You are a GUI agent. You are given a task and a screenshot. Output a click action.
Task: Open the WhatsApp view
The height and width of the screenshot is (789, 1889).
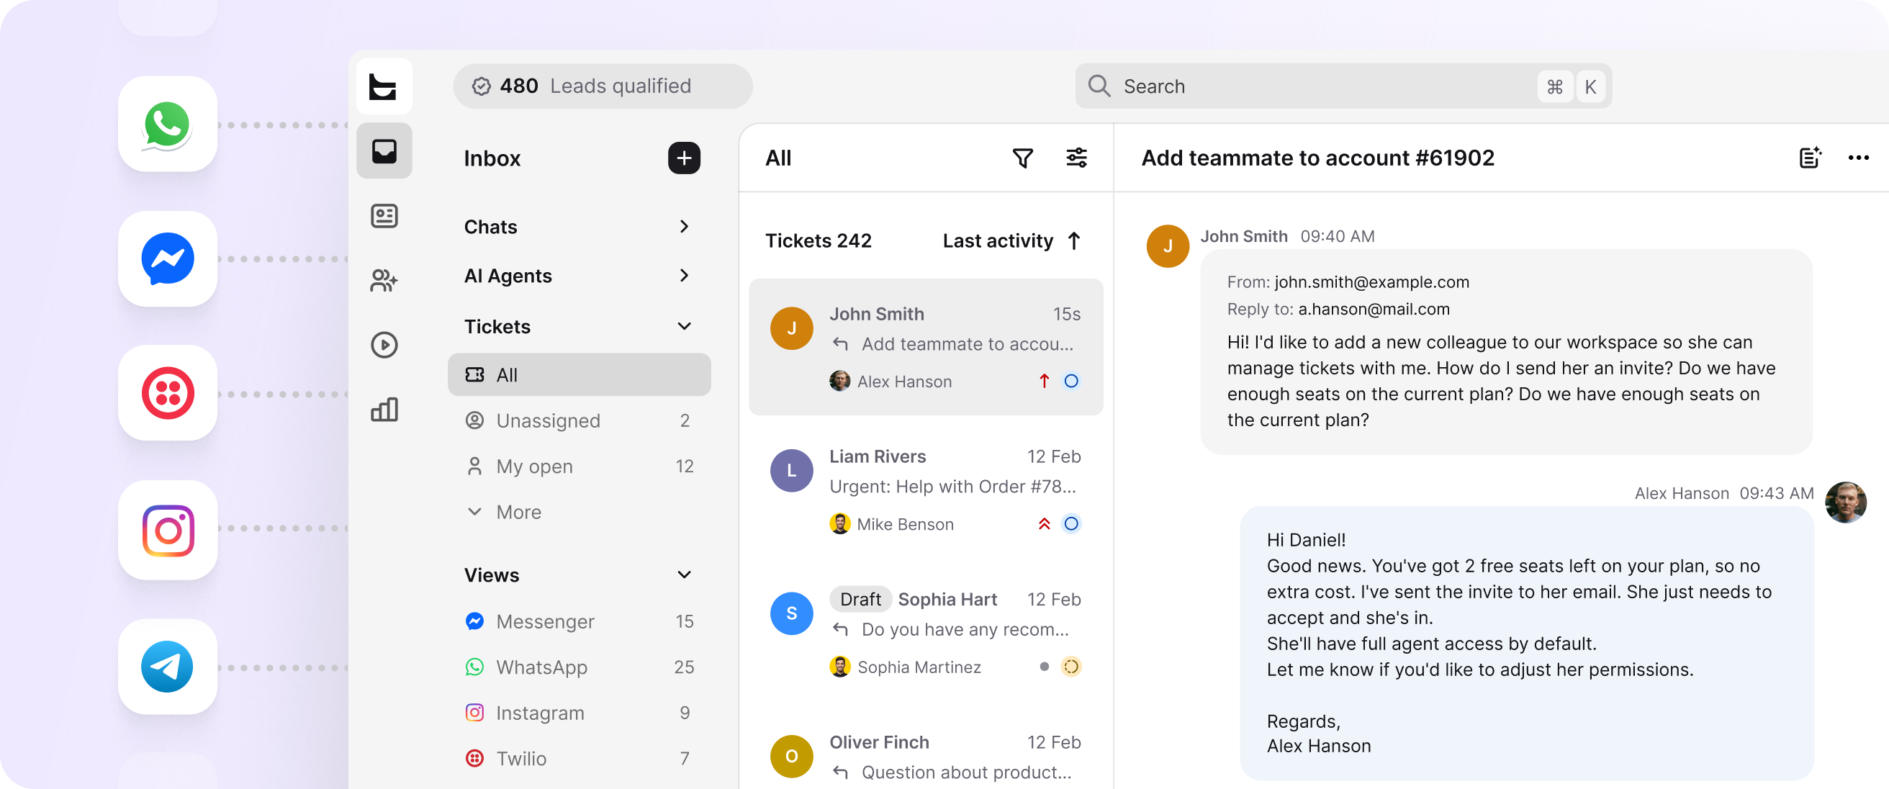coord(579,667)
